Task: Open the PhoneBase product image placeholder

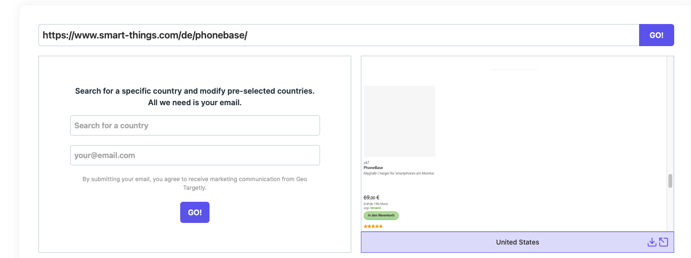Action: [x=399, y=121]
